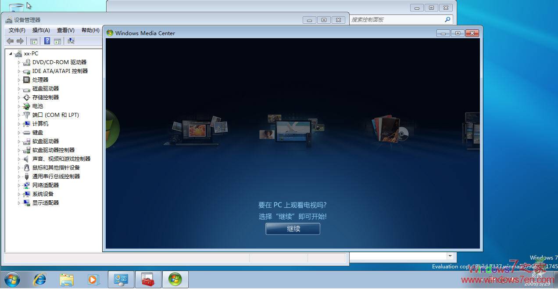Click the 继续 button in Media Center
558x289 pixels.
tap(292, 228)
